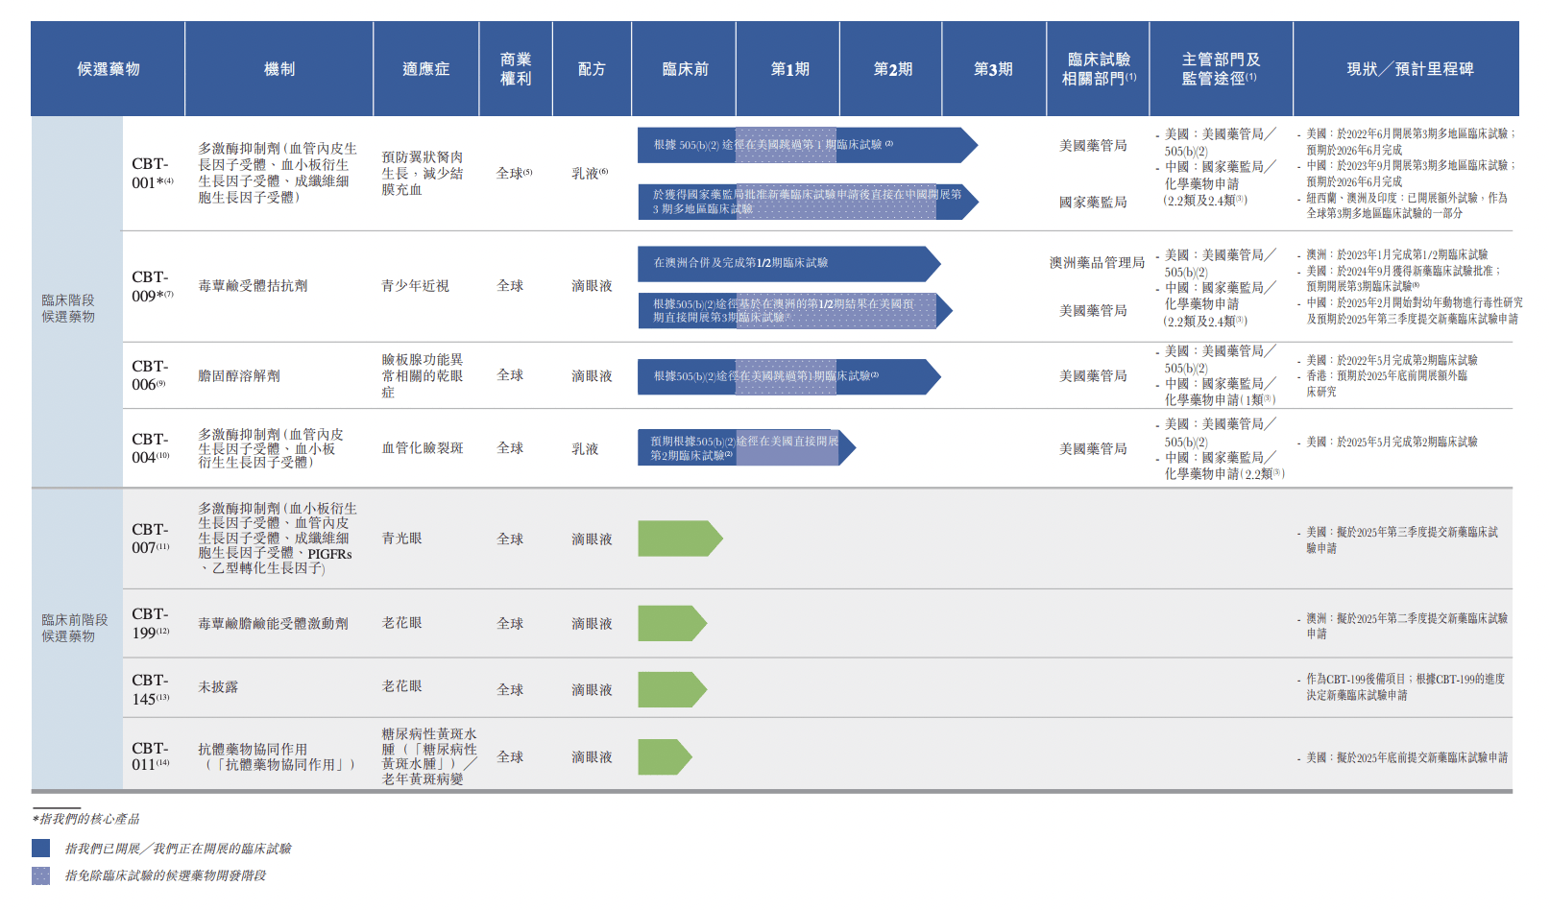Screen dimensions: 1550x910
Task: Click the 第2期 column header
Action: click(x=892, y=69)
